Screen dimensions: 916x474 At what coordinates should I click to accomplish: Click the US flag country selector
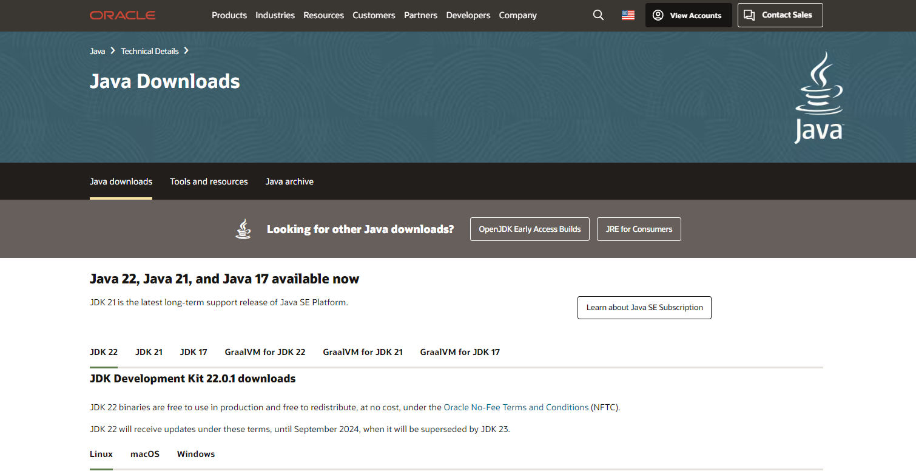pyautogui.click(x=628, y=15)
